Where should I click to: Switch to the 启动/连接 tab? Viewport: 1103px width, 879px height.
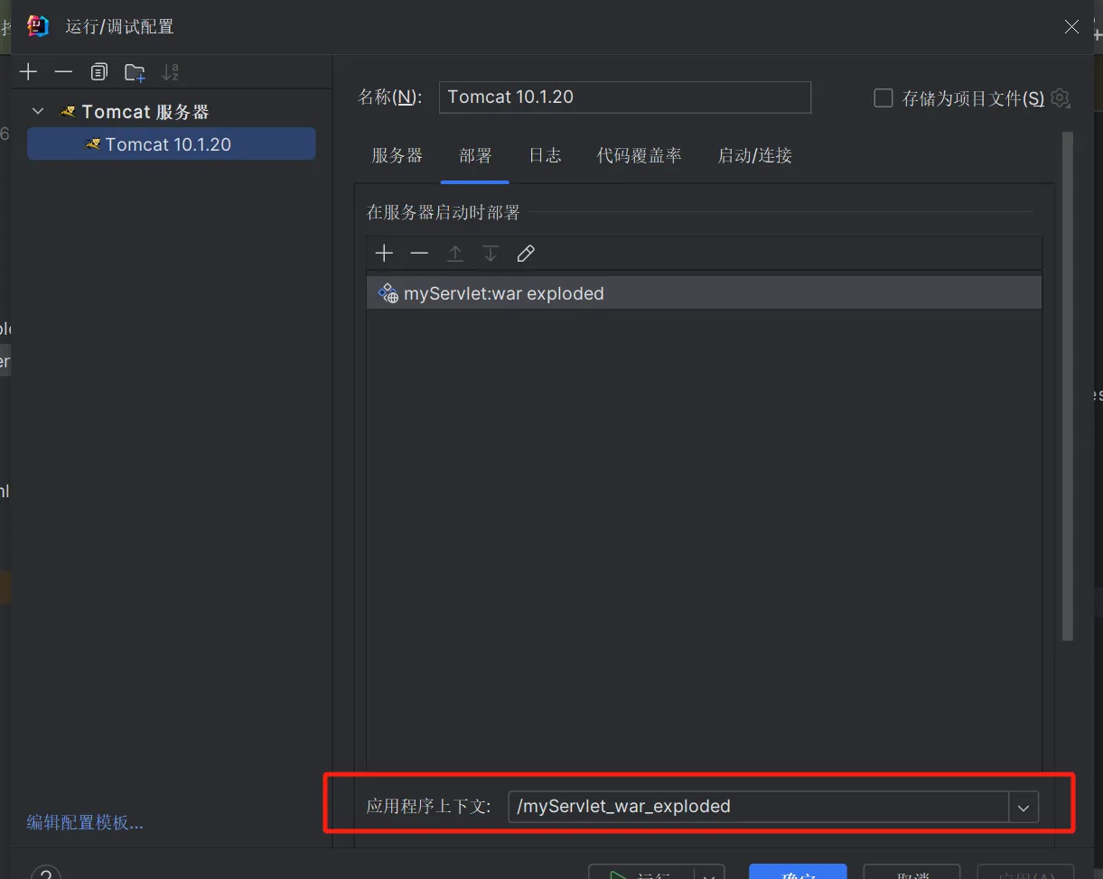755,155
